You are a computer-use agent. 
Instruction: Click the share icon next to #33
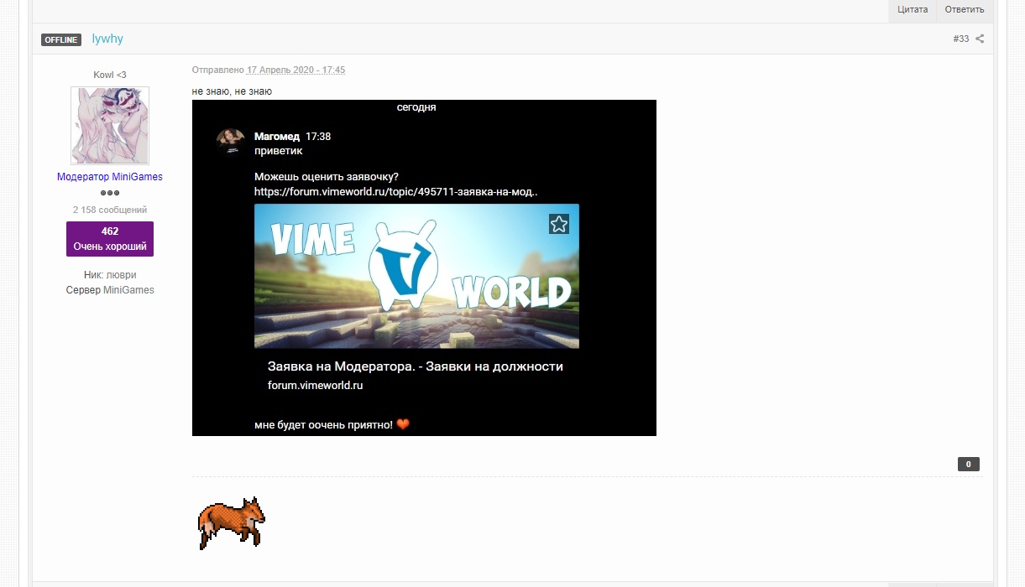980,39
